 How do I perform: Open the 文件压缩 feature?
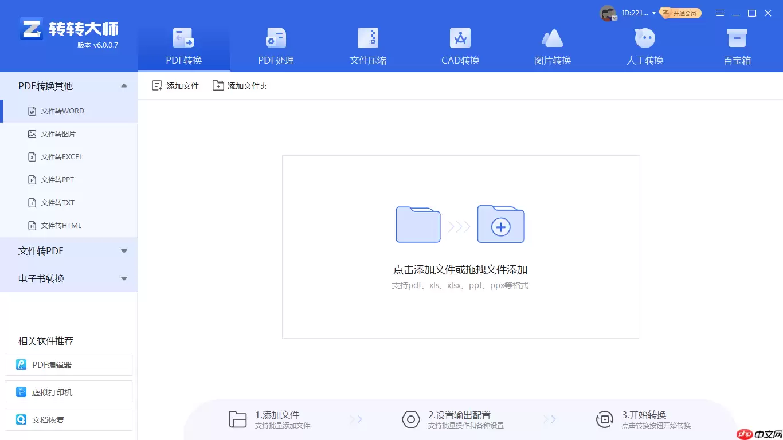coord(367,43)
